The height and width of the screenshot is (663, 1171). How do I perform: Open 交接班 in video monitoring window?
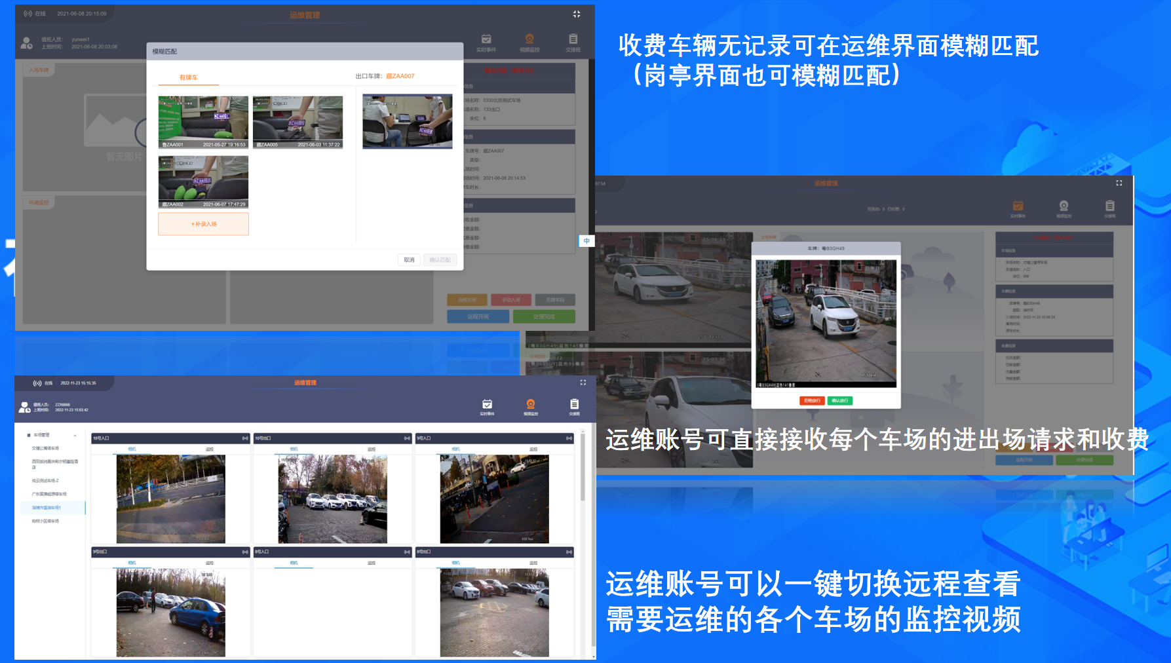[574, 407]
